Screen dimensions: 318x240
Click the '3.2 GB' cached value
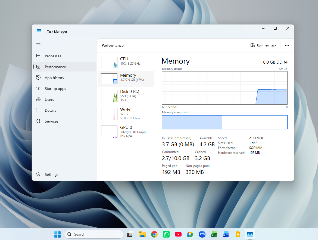(x=202, y=158)
